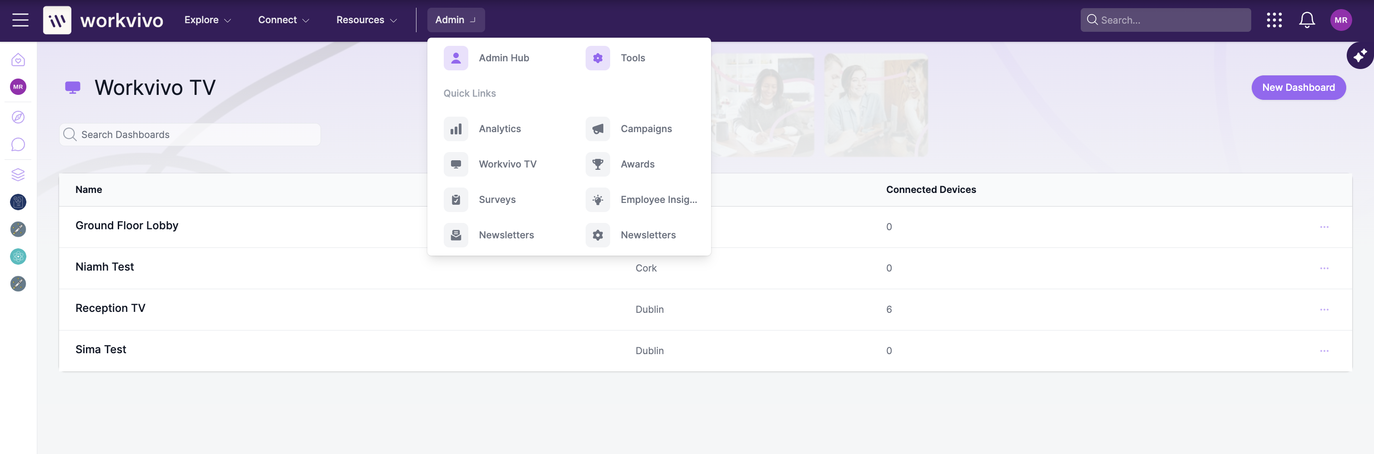
Task: Open options for Ground Floor Lobby row
Action: [x=1324, y=227]
